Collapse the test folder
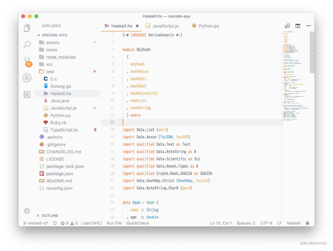Screen dimensions: 333x251 pos(50,72)
